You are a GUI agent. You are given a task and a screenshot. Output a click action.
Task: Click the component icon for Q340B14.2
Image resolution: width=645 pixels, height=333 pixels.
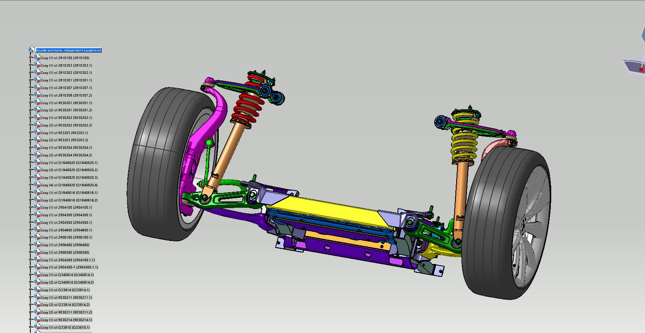point(38,282)
